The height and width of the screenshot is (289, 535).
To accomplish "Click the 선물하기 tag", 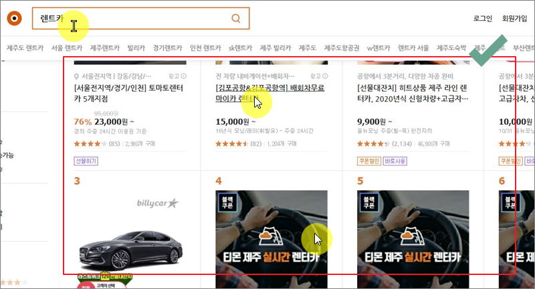I will [86, 161].
